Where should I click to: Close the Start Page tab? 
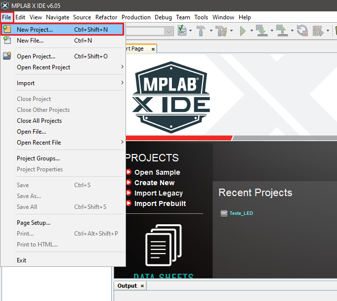tap(153, 49)
